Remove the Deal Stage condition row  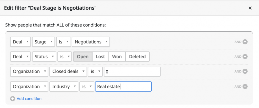tap(245, 42)
